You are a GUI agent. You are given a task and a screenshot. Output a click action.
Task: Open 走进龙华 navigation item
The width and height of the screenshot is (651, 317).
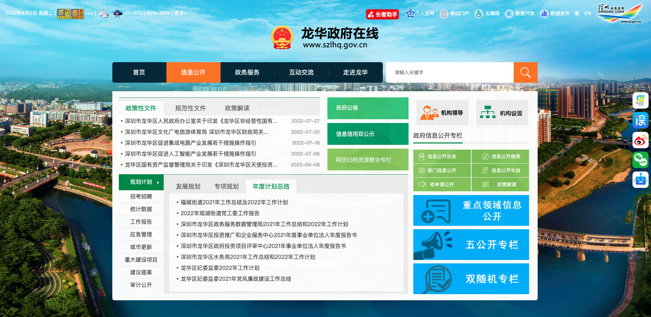click(355, 72)
